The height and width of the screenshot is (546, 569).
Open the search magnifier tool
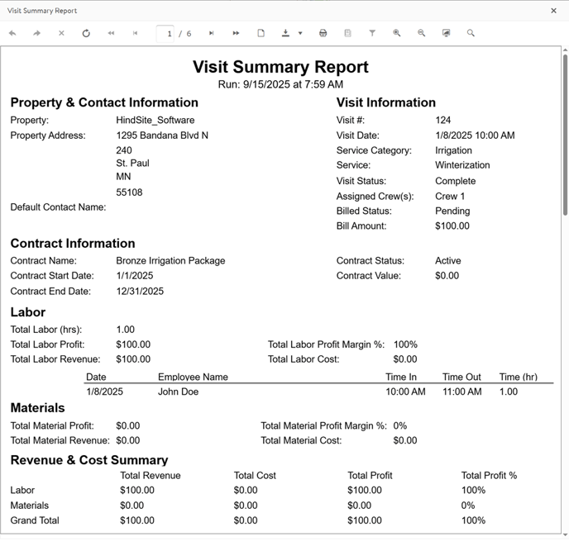point(471,34)
